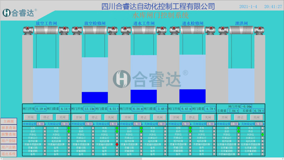Open 用户登陆 user login
The width and height of the screenshot is (284, 160).
[8, 141]
